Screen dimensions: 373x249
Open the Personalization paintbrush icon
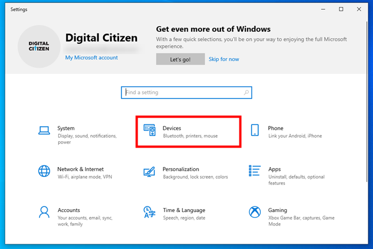pyautogui.click(x=150, y=172)
